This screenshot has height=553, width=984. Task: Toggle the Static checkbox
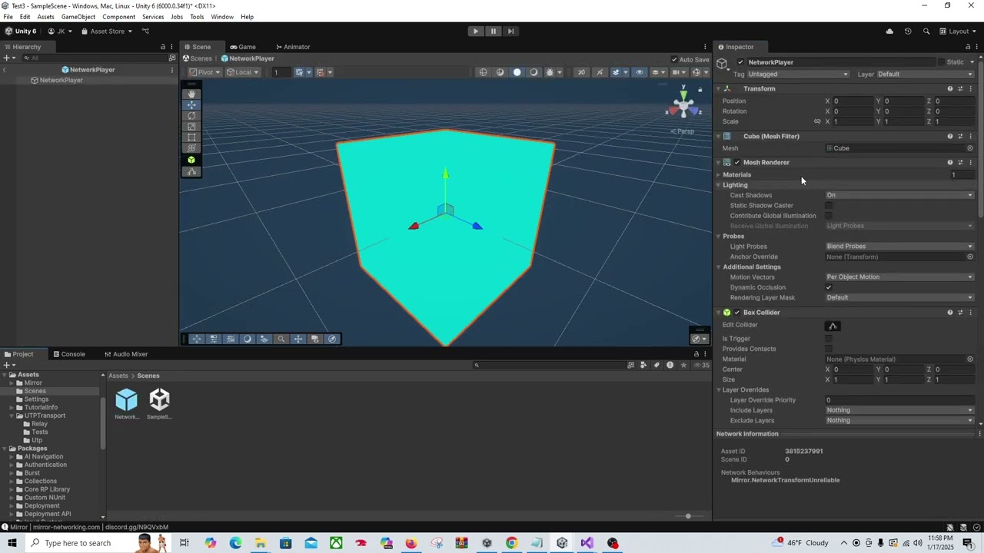(940, 62)
